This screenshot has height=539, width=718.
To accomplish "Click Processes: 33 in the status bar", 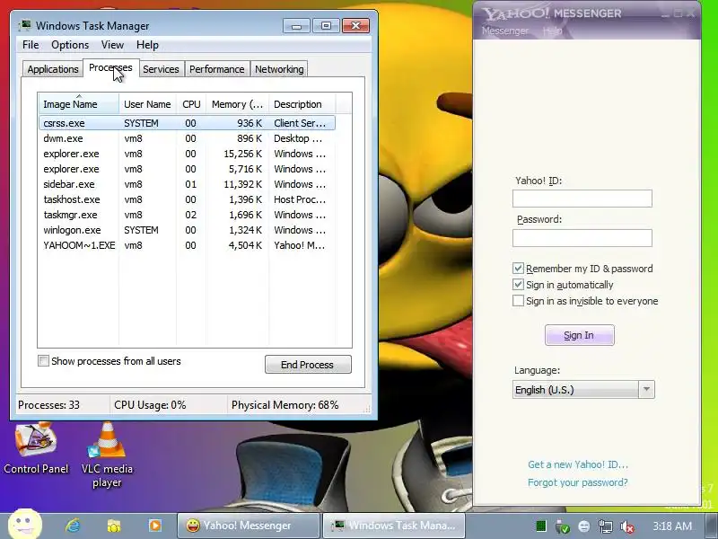I will point(49,405).
